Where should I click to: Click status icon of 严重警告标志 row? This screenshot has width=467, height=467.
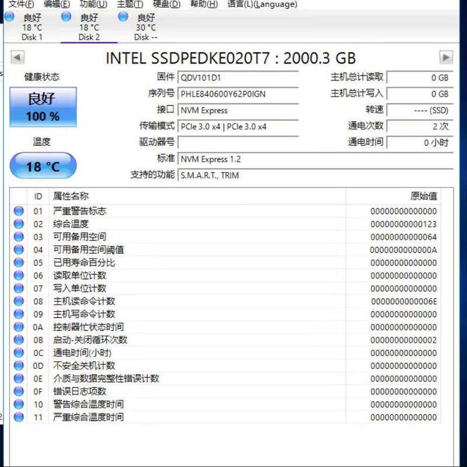[x=19, y=211]
